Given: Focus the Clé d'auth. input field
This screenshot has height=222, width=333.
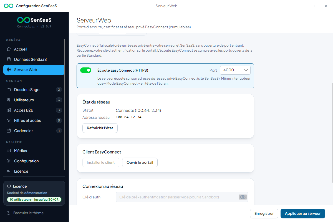Looking at the screenshot, I should [182, 197].
